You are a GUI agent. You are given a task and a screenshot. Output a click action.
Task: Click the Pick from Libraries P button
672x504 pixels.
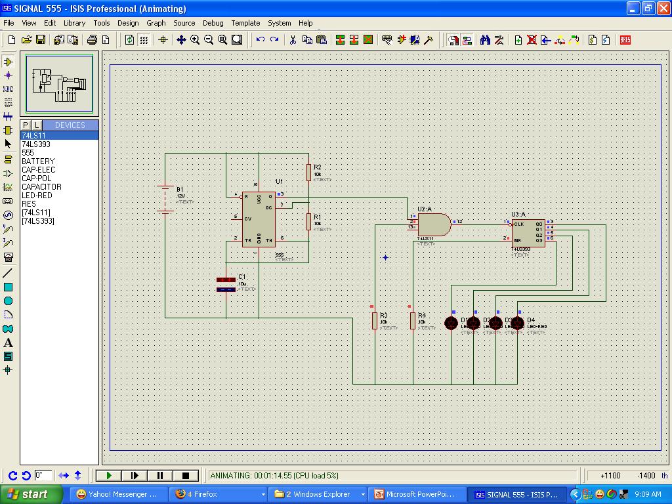pos(26,125)
